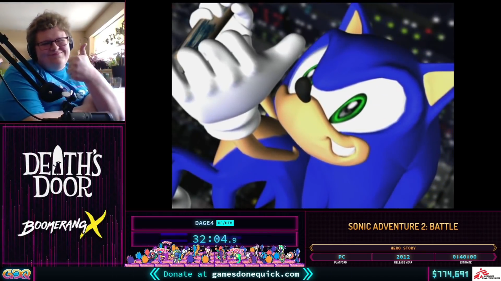Click the run timer showing 32:04.9

pos(214,239)
